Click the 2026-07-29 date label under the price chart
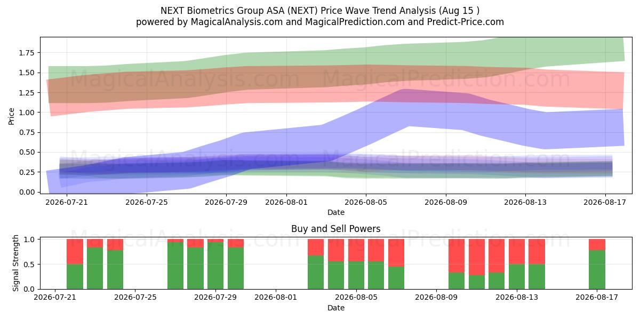 (x=226, y=203)
